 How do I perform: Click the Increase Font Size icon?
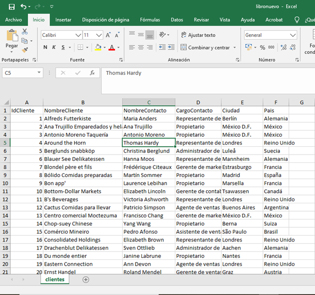click(109, 35)
